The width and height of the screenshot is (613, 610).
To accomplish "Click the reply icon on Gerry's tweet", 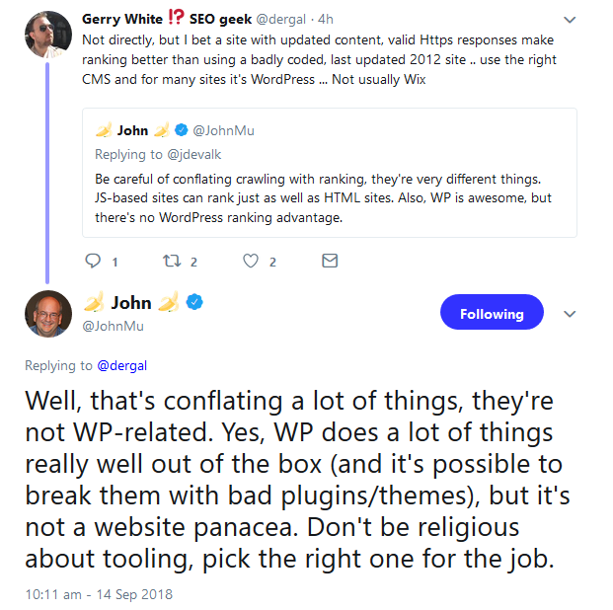I will [95, 262].
